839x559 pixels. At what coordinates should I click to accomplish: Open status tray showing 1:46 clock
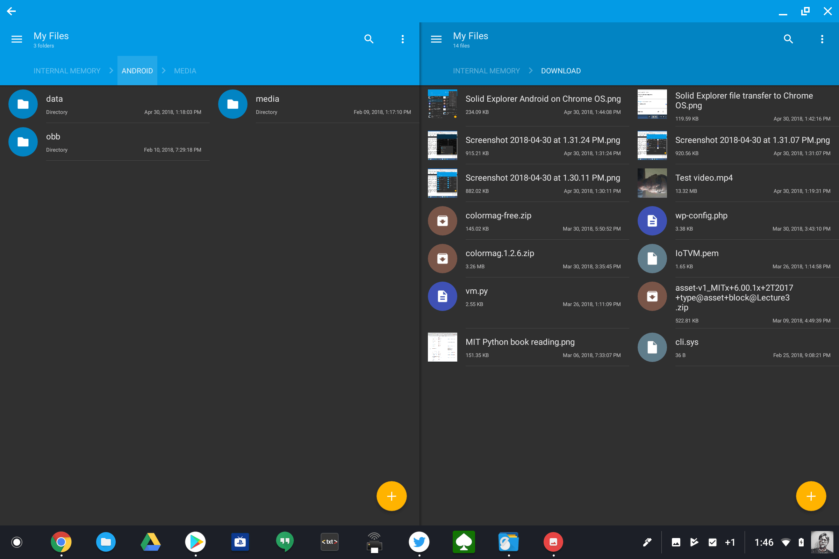[x=764, y=542]
